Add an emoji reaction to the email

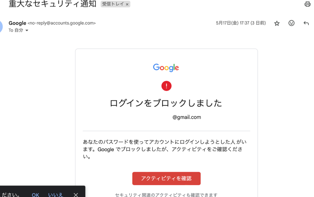291,23
